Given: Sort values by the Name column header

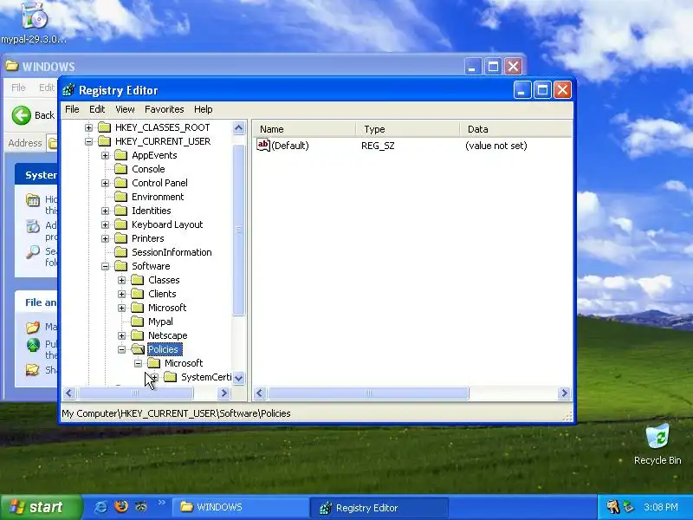Looking at the screenshot, I should 304,129.
